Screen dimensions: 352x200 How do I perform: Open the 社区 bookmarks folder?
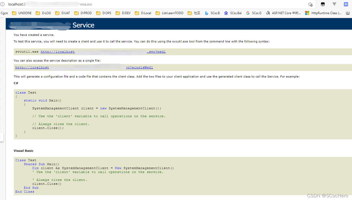(x=194, y=13)
